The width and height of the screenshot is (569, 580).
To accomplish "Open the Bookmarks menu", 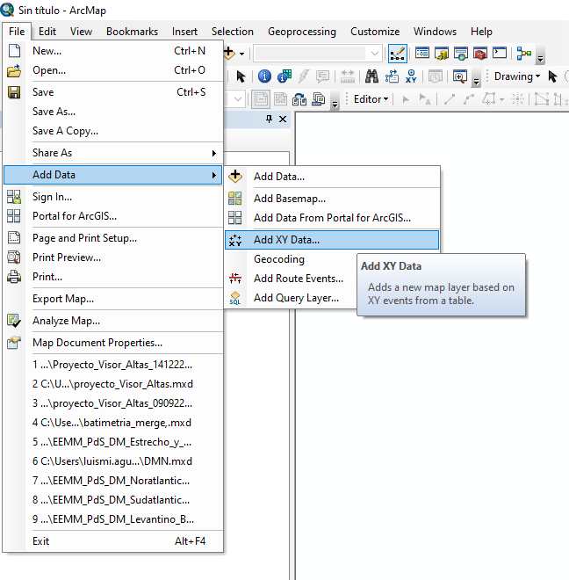I will tap(132, 32).
